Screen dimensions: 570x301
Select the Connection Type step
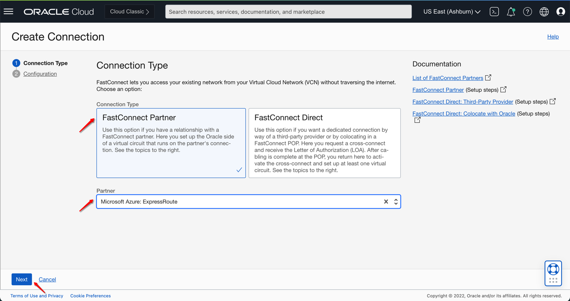(45, 63)
